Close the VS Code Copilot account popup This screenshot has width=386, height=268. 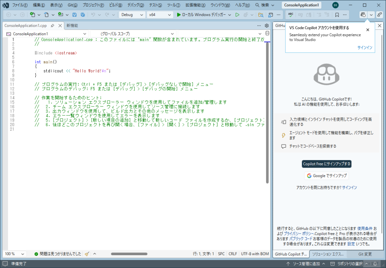[x=368, y=29]
